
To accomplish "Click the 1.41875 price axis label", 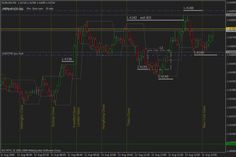I will pos(231,11).
